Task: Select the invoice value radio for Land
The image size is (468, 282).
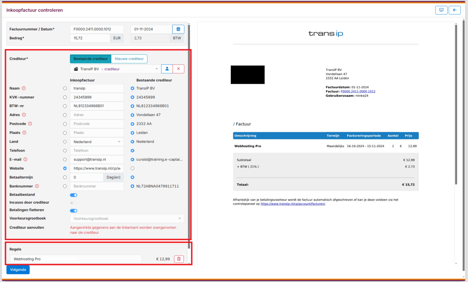Action: click(65, 142)
